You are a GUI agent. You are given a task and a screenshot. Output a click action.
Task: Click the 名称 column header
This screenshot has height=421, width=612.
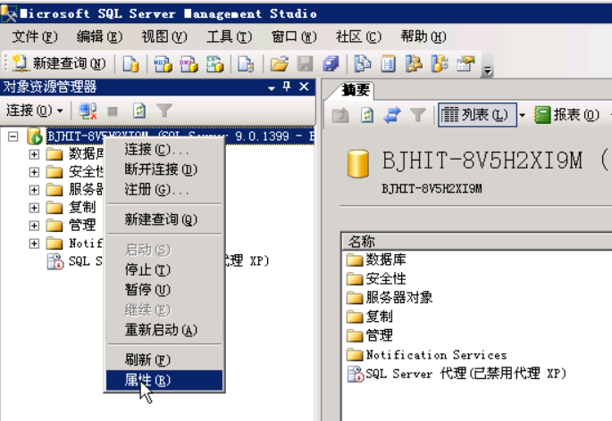(477, 242)
